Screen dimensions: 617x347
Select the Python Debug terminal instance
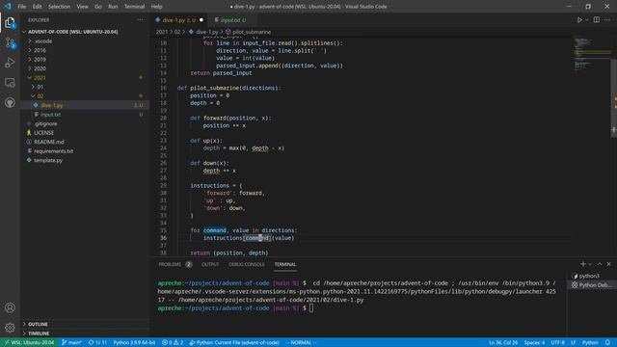click(x=591, y=285)
